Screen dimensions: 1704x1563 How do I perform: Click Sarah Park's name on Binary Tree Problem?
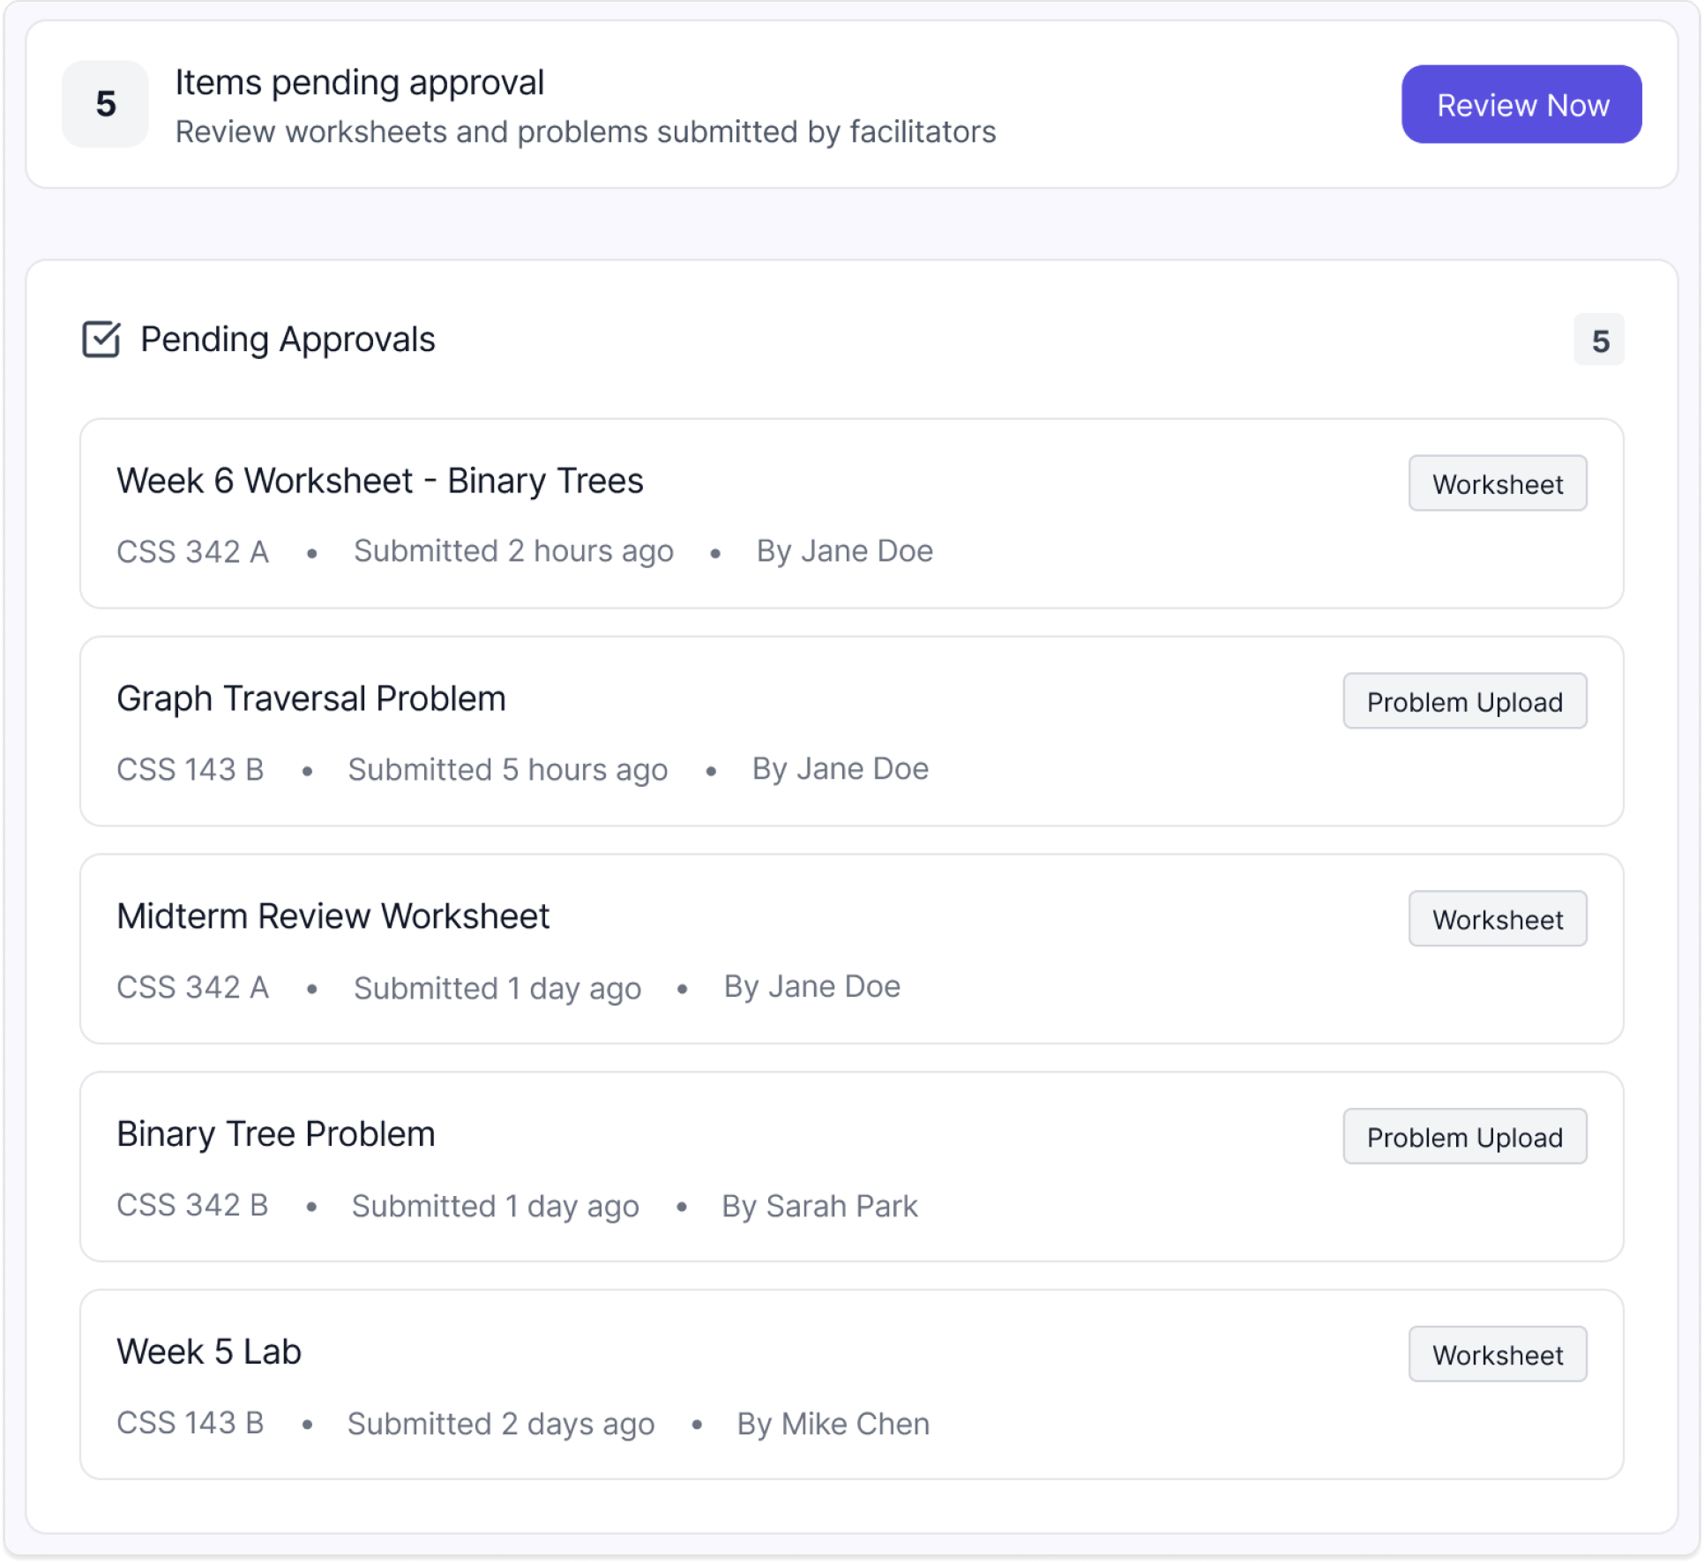[819, 1206]
